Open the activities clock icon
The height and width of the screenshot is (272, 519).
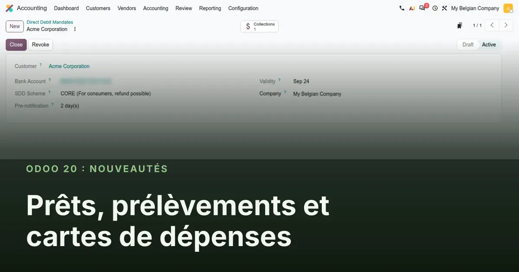pyautogui.click(x=435, y=8)
